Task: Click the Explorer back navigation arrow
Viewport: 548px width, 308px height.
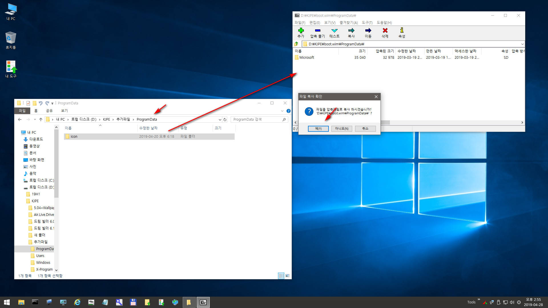Action: (x=20, y=119)
